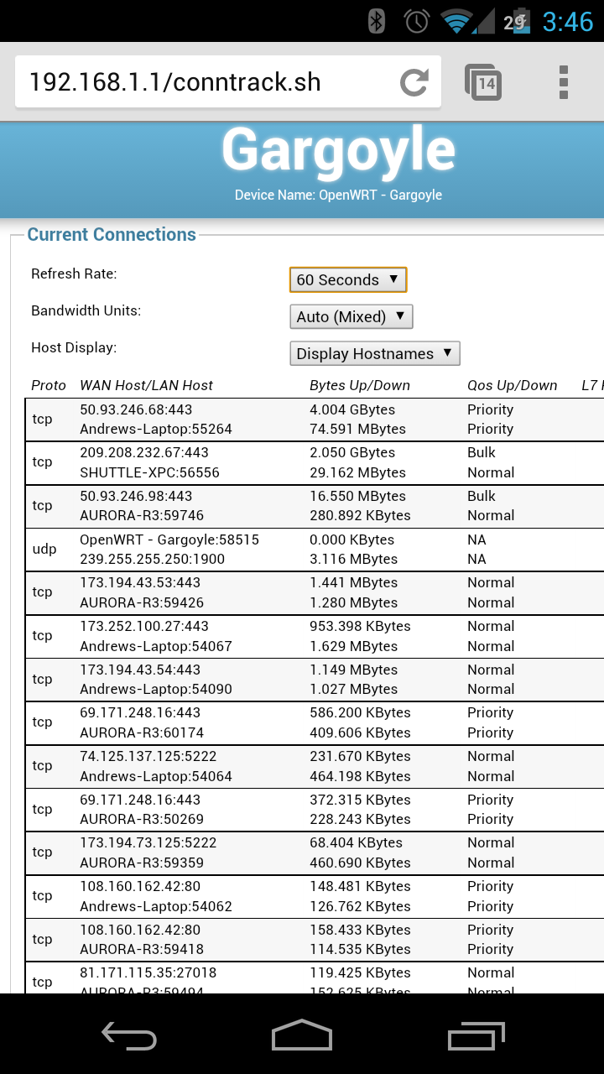Click the 280.892 KBytes value
This screenshot has height=1074, width=604.
click(x=360, y=515)
